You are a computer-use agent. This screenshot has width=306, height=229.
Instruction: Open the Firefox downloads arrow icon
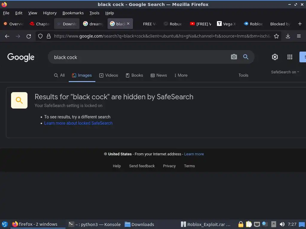[288, 36]
